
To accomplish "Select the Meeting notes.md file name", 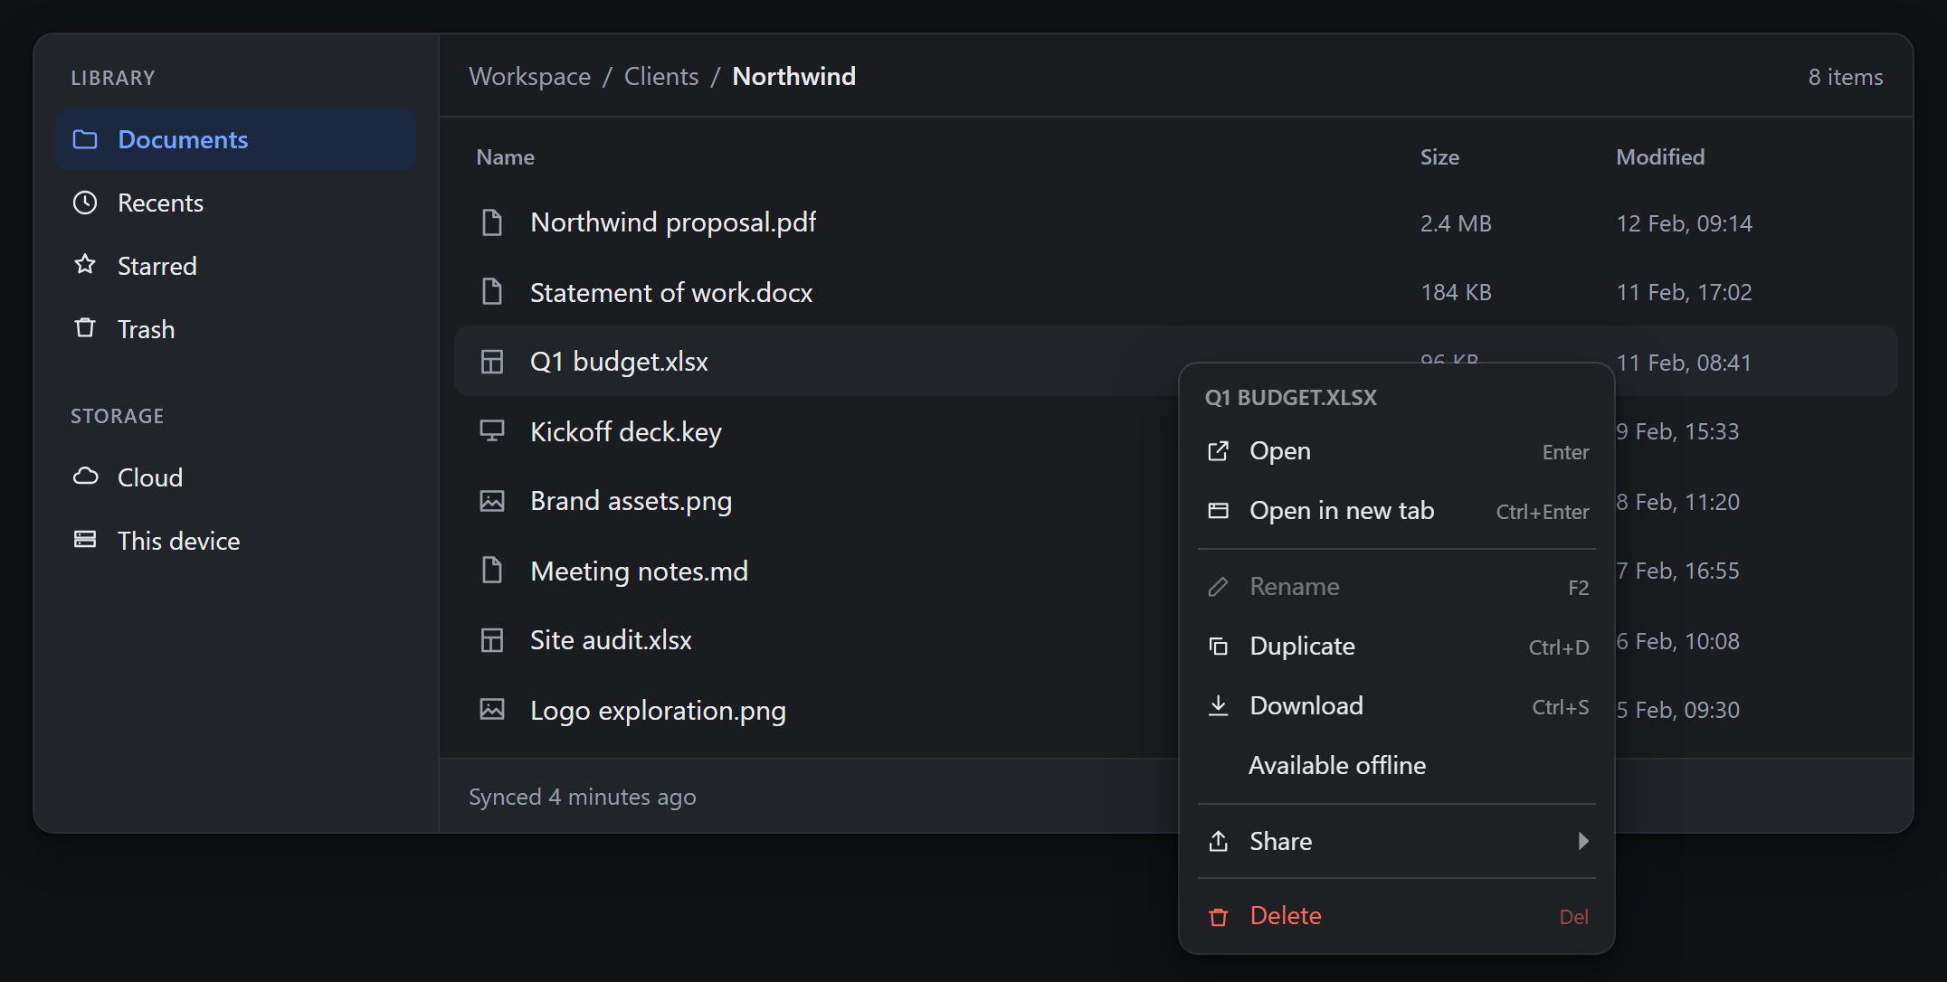I will [x=639, y=571].
